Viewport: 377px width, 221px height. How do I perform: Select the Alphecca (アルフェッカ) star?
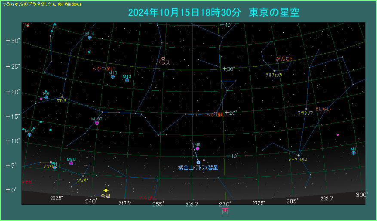[x=274, y=71]
